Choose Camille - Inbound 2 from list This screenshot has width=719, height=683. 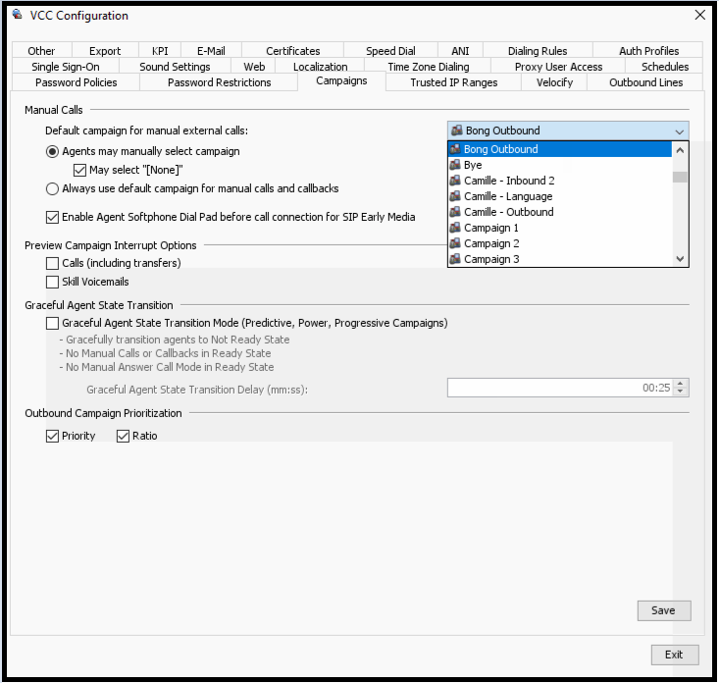[559, 181]
